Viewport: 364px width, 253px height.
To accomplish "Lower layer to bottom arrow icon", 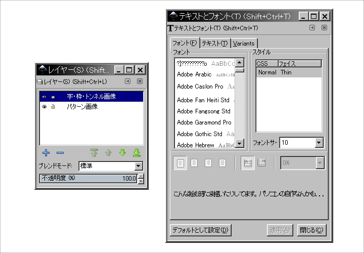I will (x=136, y=153).
